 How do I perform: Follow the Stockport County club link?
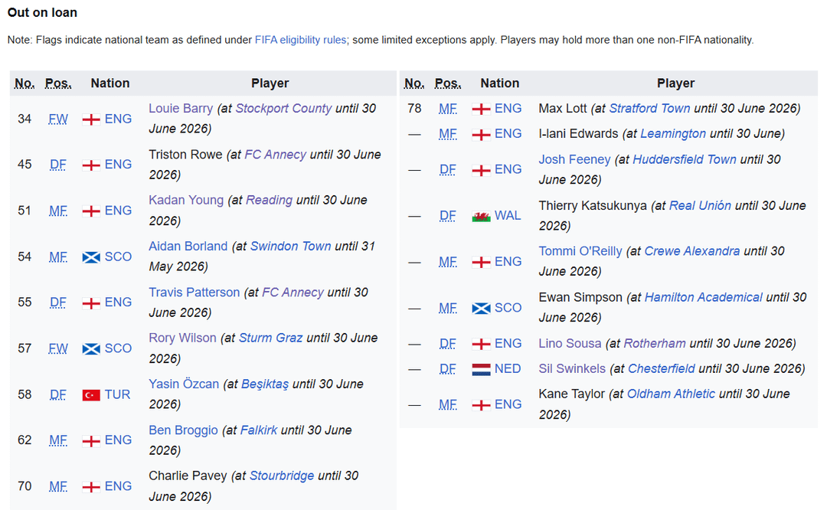283,108
